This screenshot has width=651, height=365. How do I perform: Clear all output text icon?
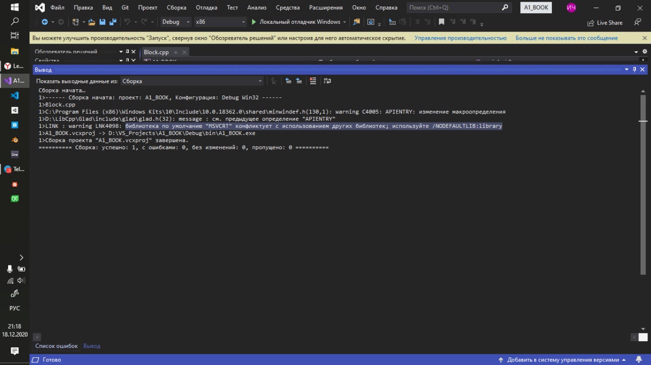(313, 81)
